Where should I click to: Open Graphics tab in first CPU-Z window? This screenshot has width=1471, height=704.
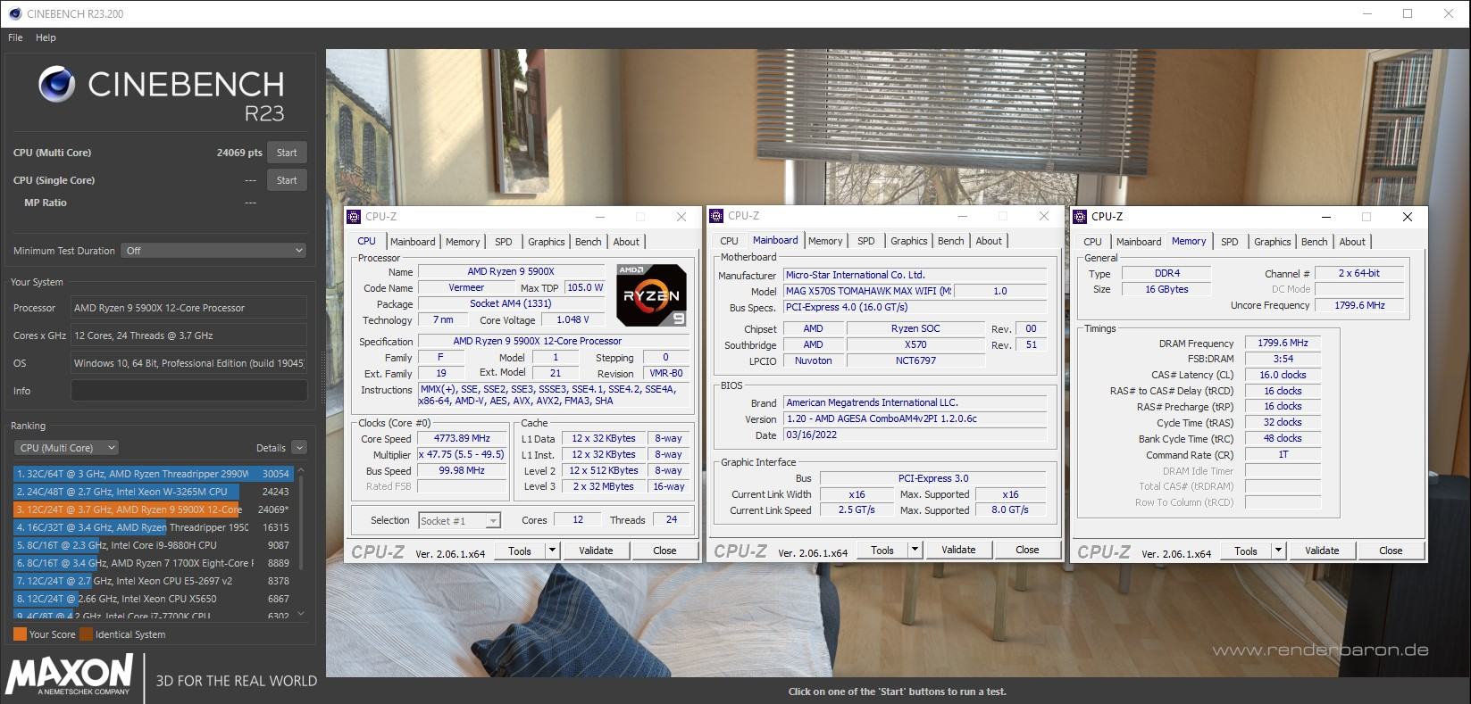coord(546,242)
